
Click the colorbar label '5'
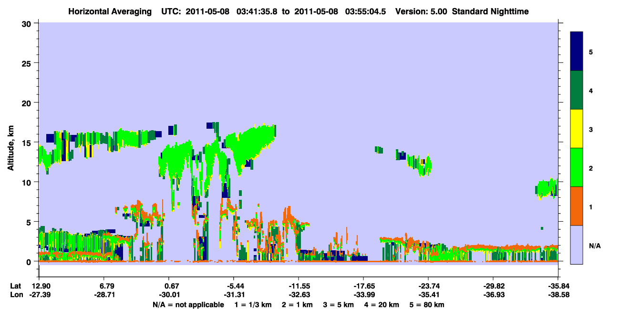tap(591, 51)
